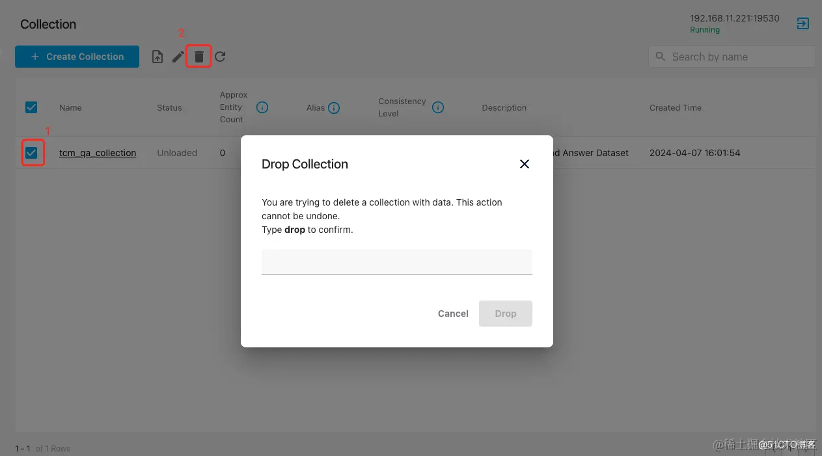Click the Status column header
This screenshot has width=822, height=456.
[x=169, y=108]
